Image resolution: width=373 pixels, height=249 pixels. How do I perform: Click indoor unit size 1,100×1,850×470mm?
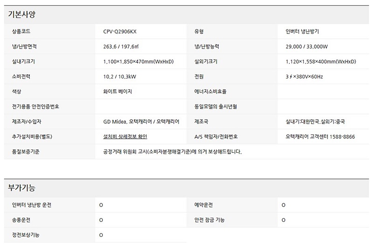pos(138,62)
